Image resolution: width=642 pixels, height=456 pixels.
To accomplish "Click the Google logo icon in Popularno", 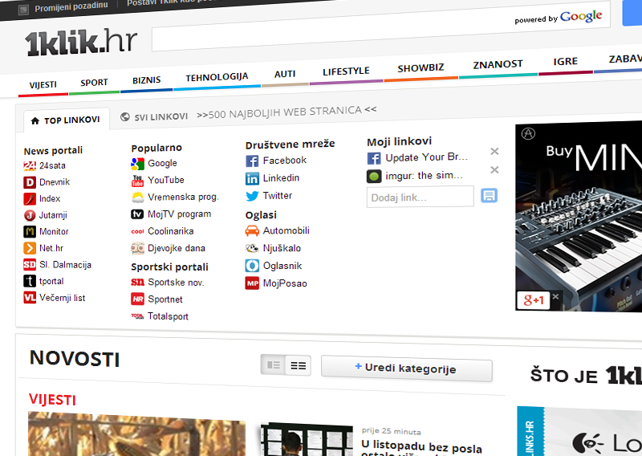I will click(x=137, y=164).
